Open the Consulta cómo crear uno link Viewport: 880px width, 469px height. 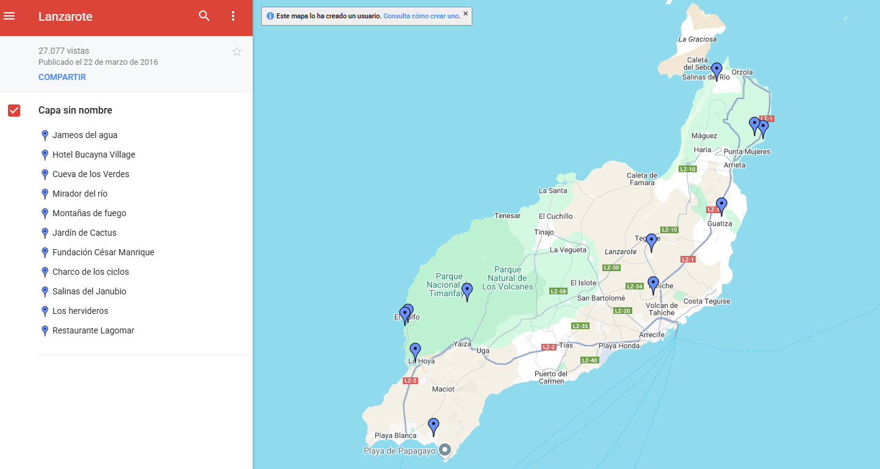tap(421, 16)
